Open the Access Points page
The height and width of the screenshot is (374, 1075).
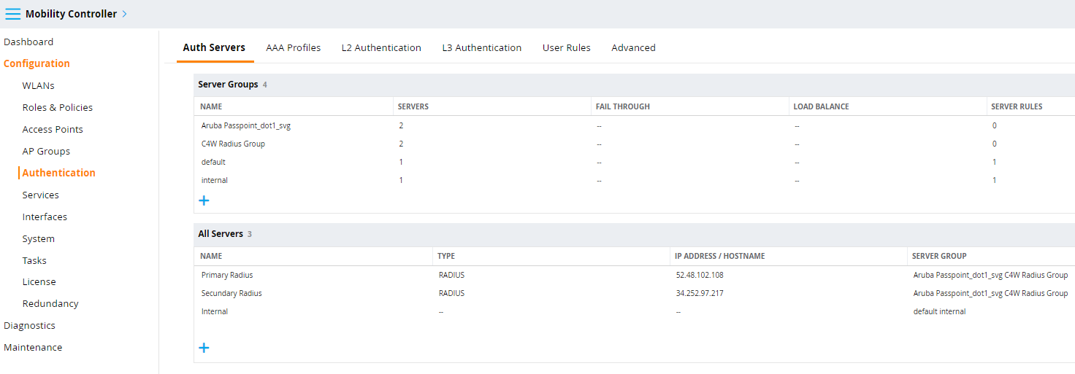coord(53,129)
